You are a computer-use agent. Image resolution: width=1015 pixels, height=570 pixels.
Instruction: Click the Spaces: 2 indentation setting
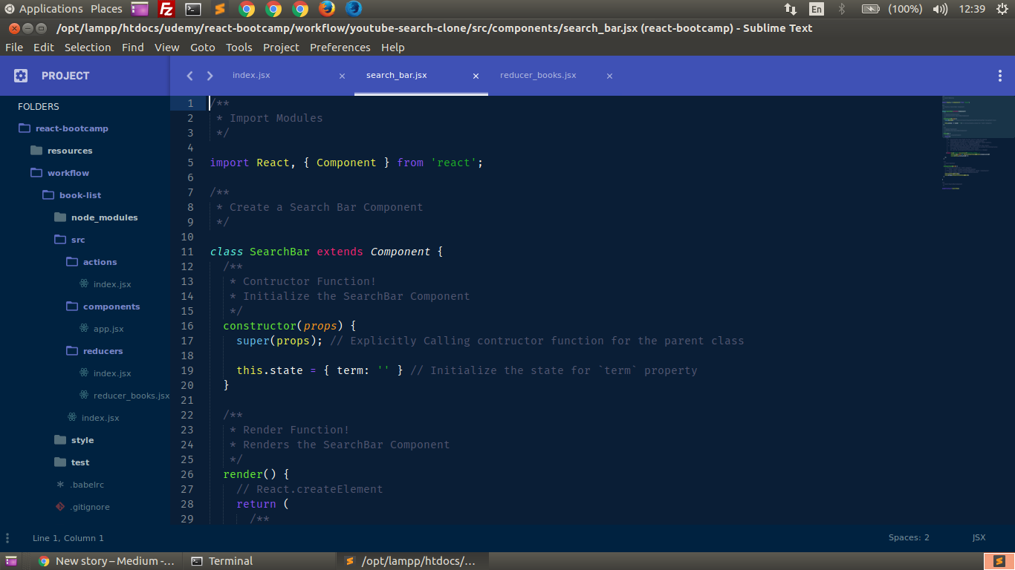[908, 537]
